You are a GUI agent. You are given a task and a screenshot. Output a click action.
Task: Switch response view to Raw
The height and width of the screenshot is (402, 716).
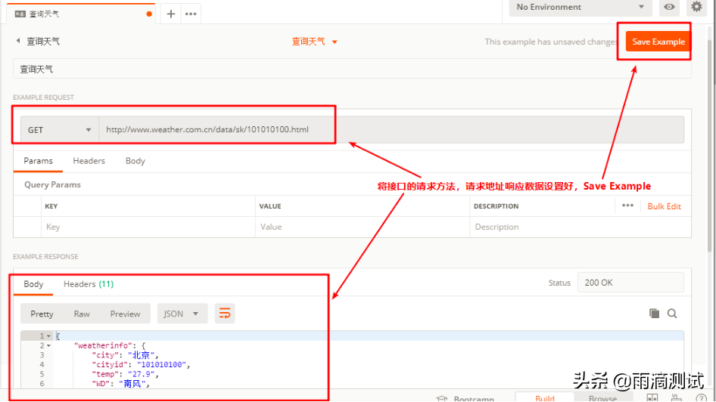[x=82, y=314]
